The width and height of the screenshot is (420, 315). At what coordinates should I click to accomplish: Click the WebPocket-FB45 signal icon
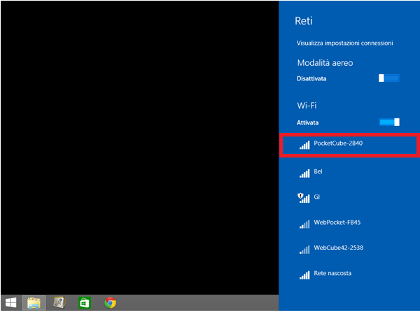[x=304, y=224]
